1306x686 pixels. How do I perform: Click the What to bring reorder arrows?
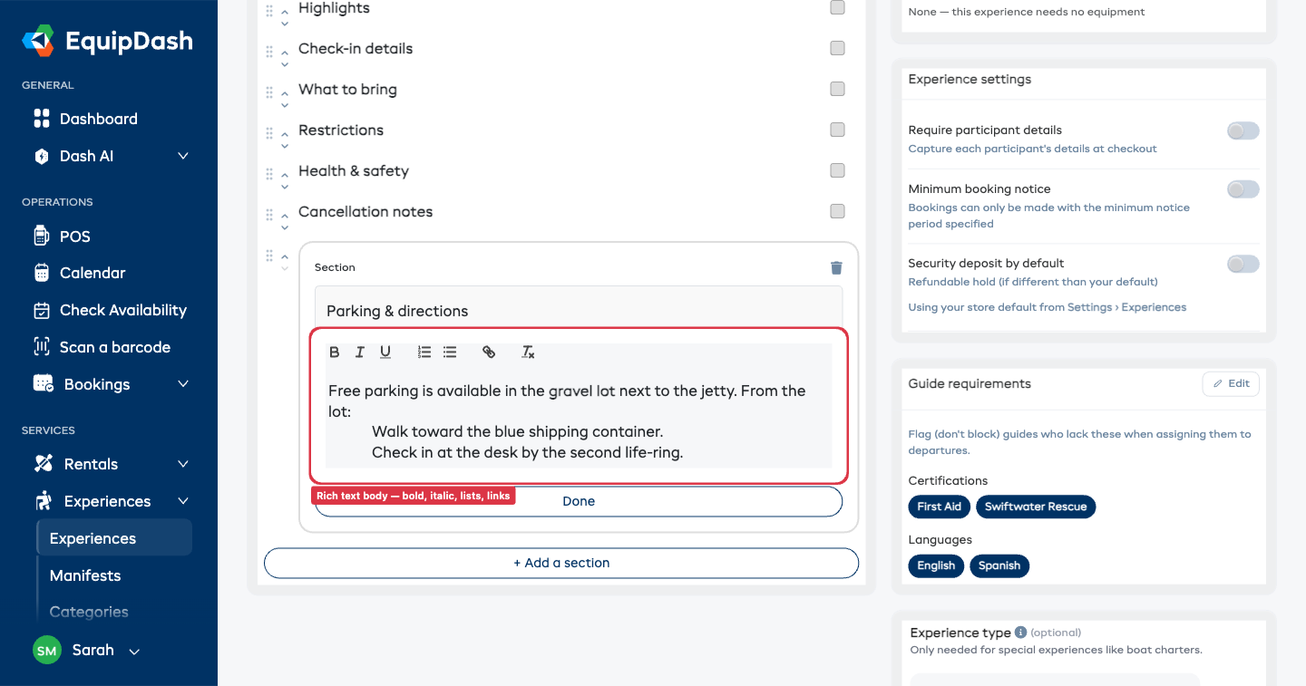(285, 99)
